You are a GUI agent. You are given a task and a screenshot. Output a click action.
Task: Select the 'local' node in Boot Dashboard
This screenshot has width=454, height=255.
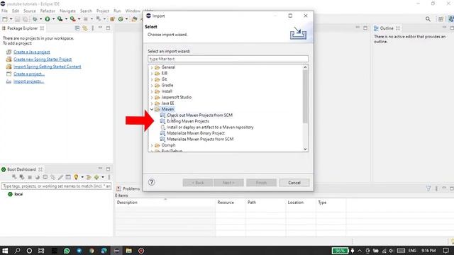pos(18,194)
